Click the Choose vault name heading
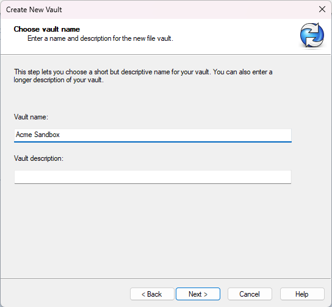332x307 pixels. point(47,29)
